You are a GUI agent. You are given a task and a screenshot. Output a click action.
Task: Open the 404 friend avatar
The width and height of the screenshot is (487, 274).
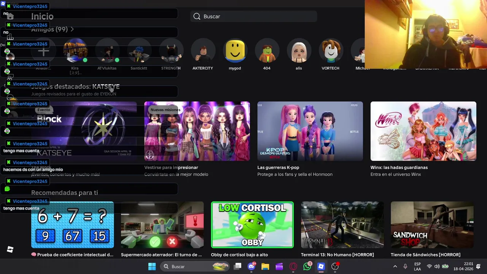click(x=267, y=51)
